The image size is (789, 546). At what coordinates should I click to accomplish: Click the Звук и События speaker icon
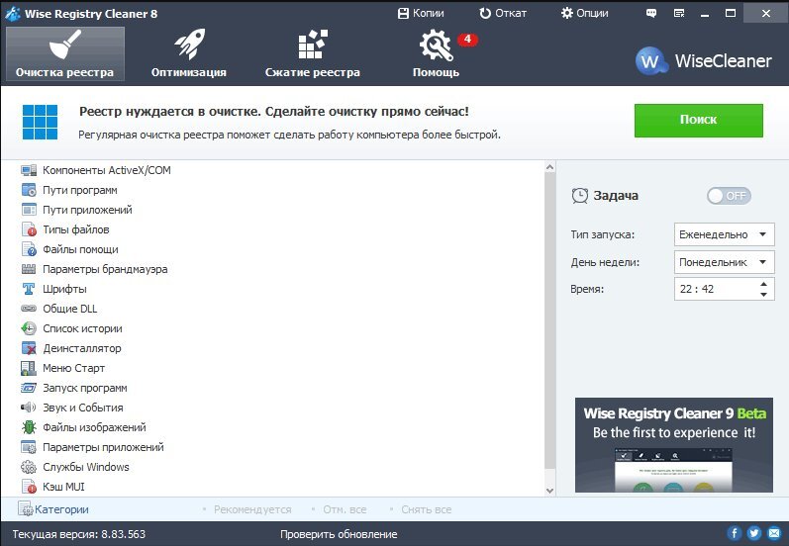coord(29,408)
